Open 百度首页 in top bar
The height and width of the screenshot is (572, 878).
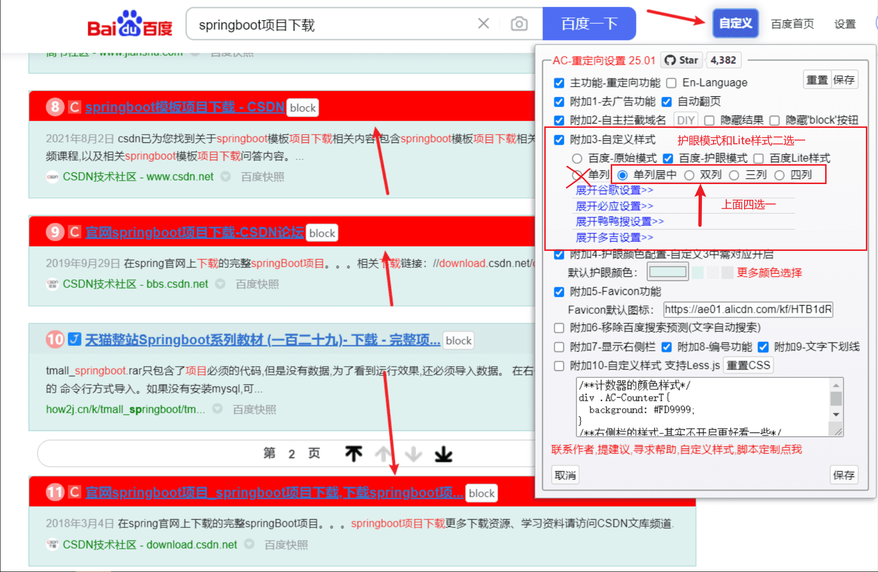point(792,24)
